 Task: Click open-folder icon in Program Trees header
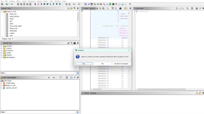(x=71, y=8)
